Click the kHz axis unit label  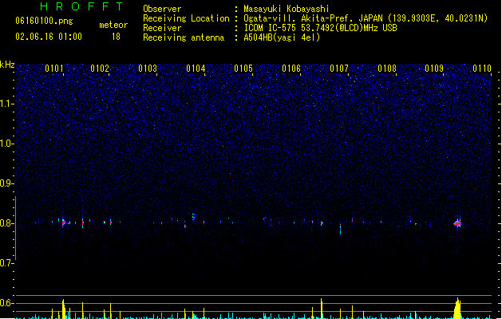[7, 65]
